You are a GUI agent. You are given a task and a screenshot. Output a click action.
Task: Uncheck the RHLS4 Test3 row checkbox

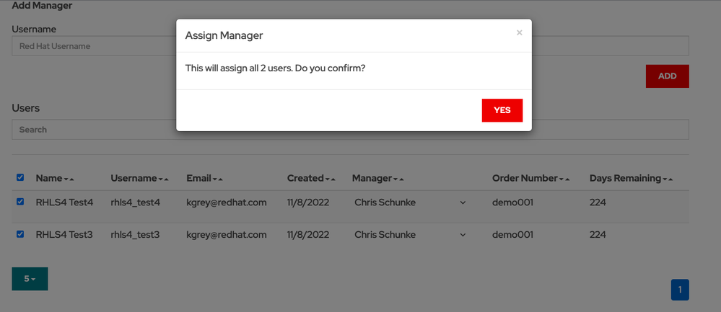tap(20, 234)
